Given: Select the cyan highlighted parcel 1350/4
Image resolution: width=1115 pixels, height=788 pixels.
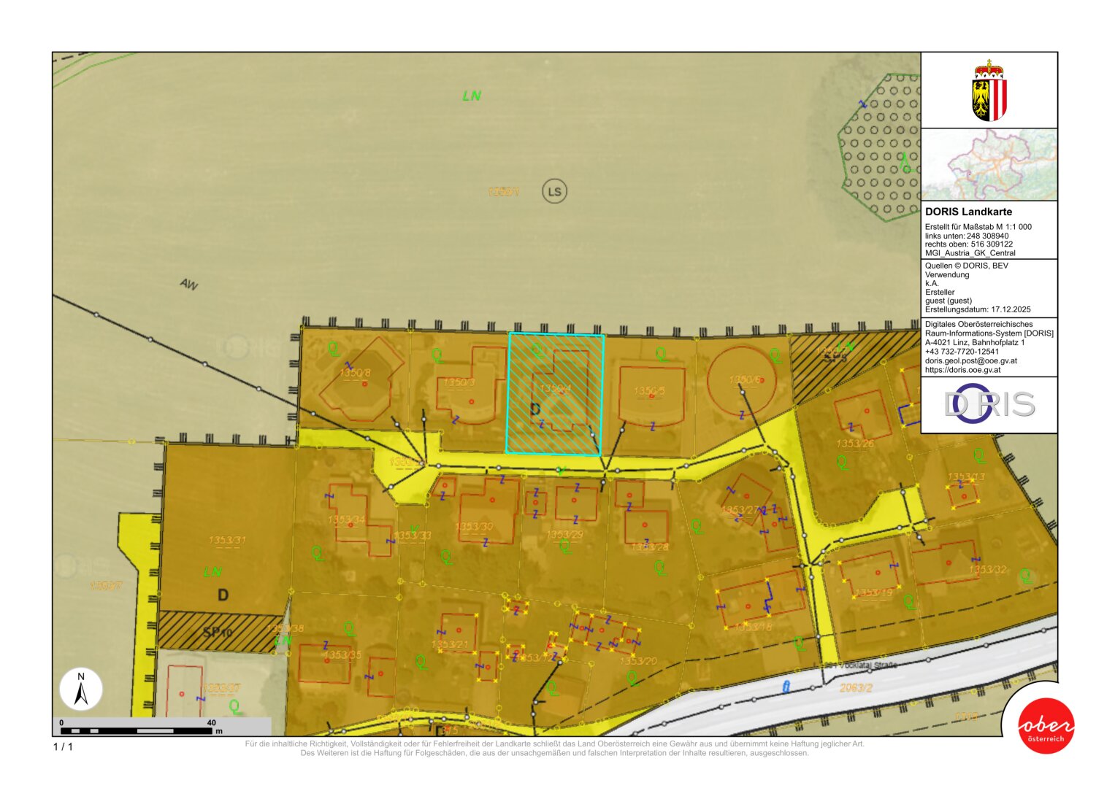Looking at the screenshot, I should coord(554,394).
